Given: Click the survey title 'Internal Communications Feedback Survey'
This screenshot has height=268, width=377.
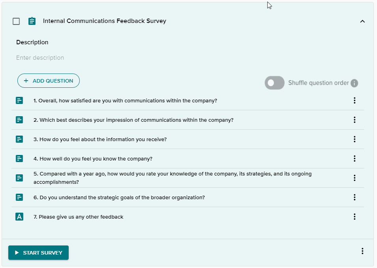Looking at the screenshot, I should click(x=105, y=21).
